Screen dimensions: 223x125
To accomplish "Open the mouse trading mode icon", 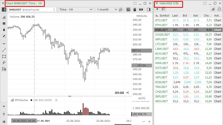I will coord(135,10).
